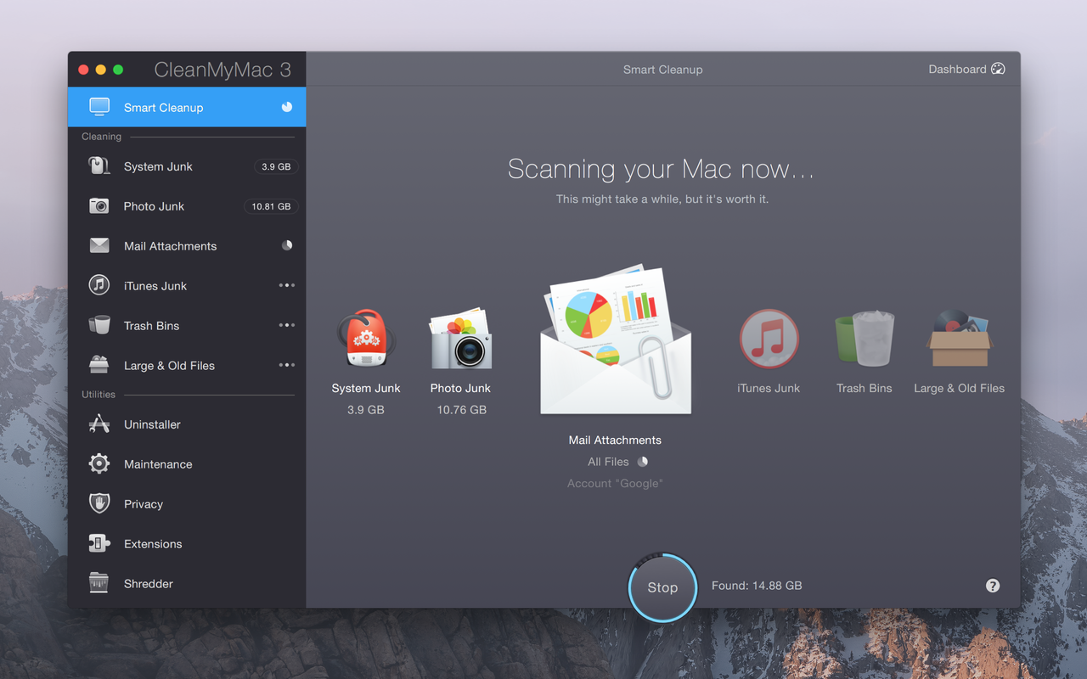Click the Found: 14.88 GB status text
The width and height of the screenshot is (1087, 679).
[757, 586]
